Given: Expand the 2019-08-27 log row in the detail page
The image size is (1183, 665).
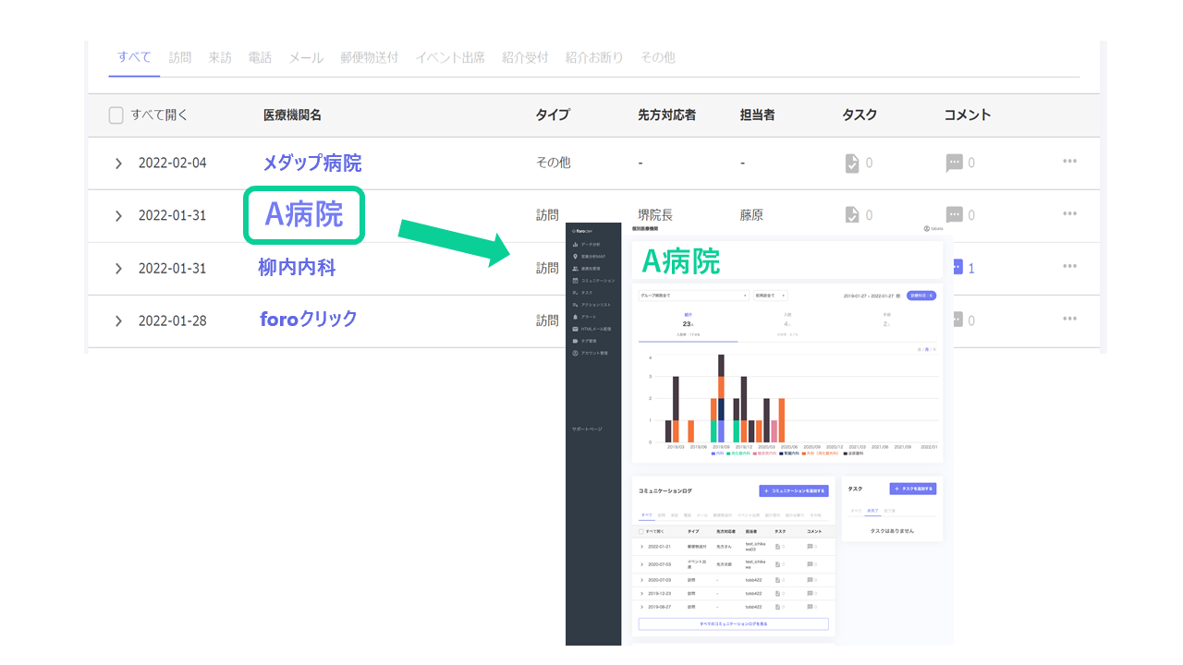Looking at the screenshot, I should [642, 607].
